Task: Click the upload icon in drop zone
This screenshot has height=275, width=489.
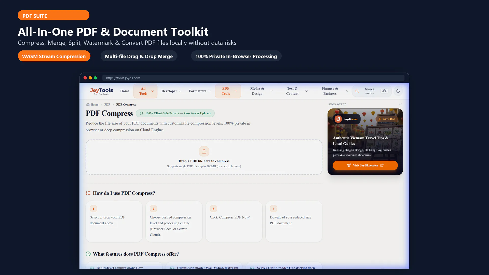Action: pos(204,151)
